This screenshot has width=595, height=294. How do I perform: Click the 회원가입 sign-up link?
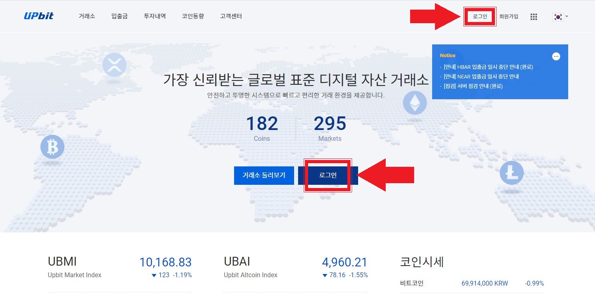(x=509, y=16)
